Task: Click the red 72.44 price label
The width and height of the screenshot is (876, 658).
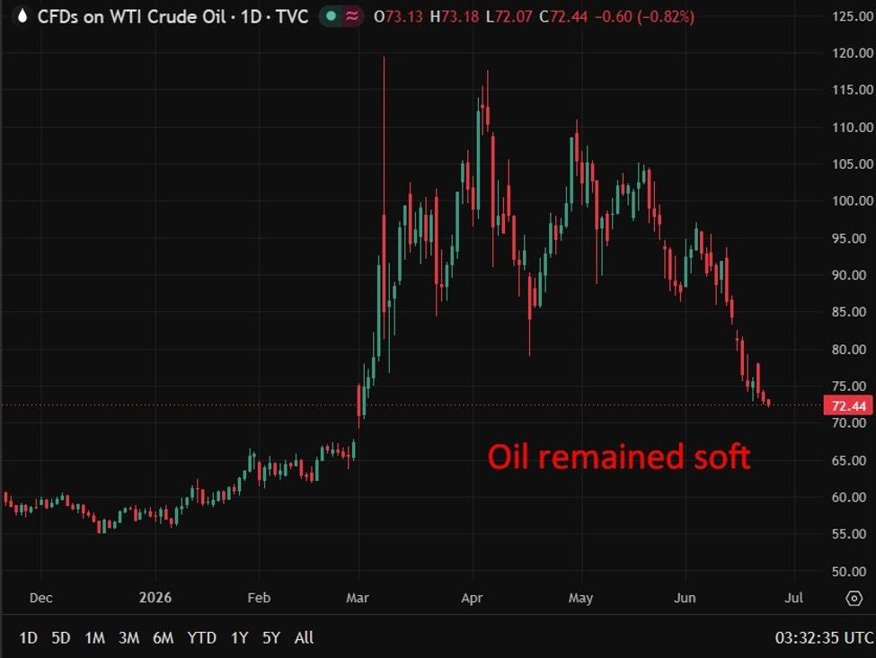Action: (848, 405)
